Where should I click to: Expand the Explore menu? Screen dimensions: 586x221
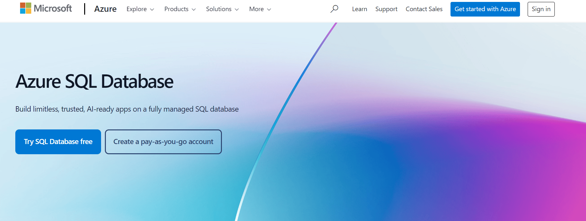coord(140,9)
